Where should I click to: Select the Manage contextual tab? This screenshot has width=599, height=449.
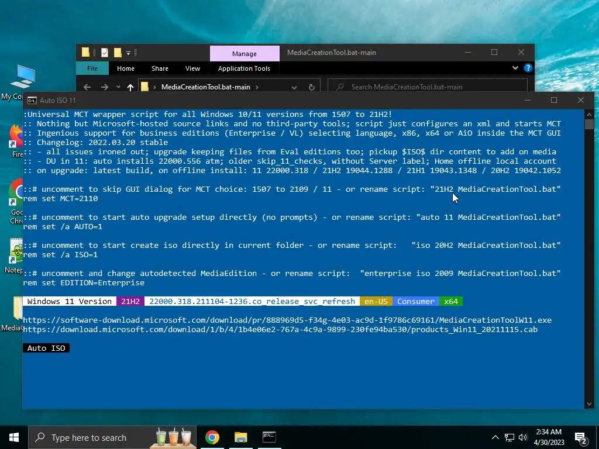click(245, 53)
